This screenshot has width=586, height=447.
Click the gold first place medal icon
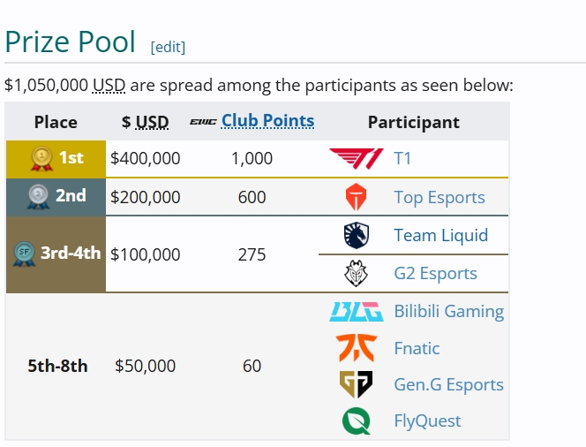click(41, 158)
